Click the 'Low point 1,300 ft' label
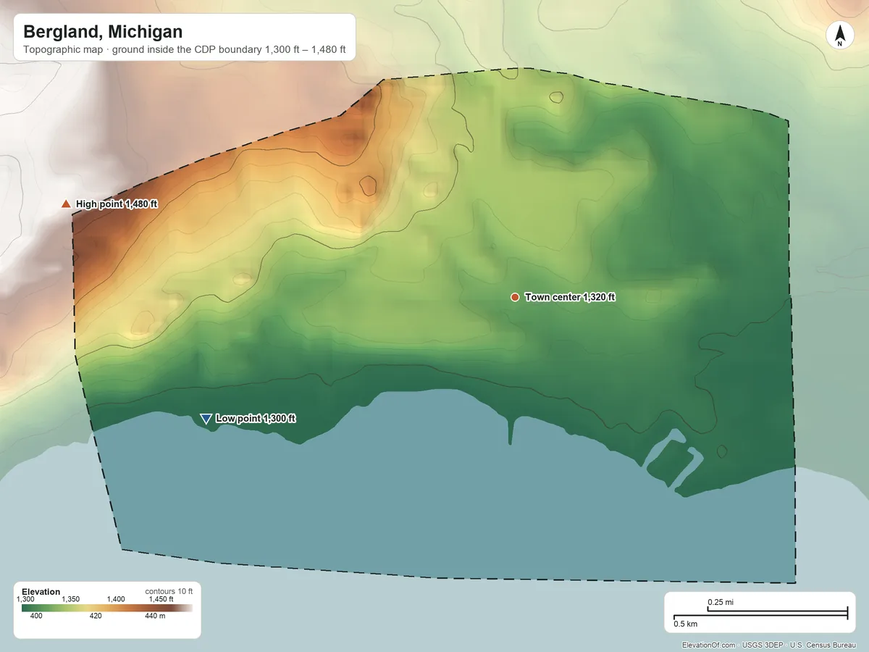This screenshot has width=869, height=652. tap(256, 419)
